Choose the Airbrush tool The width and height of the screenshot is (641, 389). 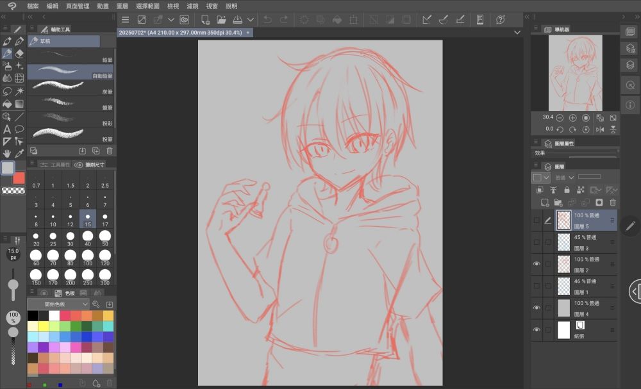(x=7, y=66)
